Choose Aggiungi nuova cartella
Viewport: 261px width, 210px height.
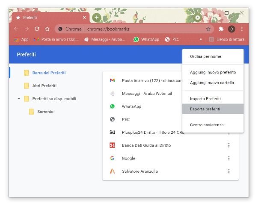[213, 83]
